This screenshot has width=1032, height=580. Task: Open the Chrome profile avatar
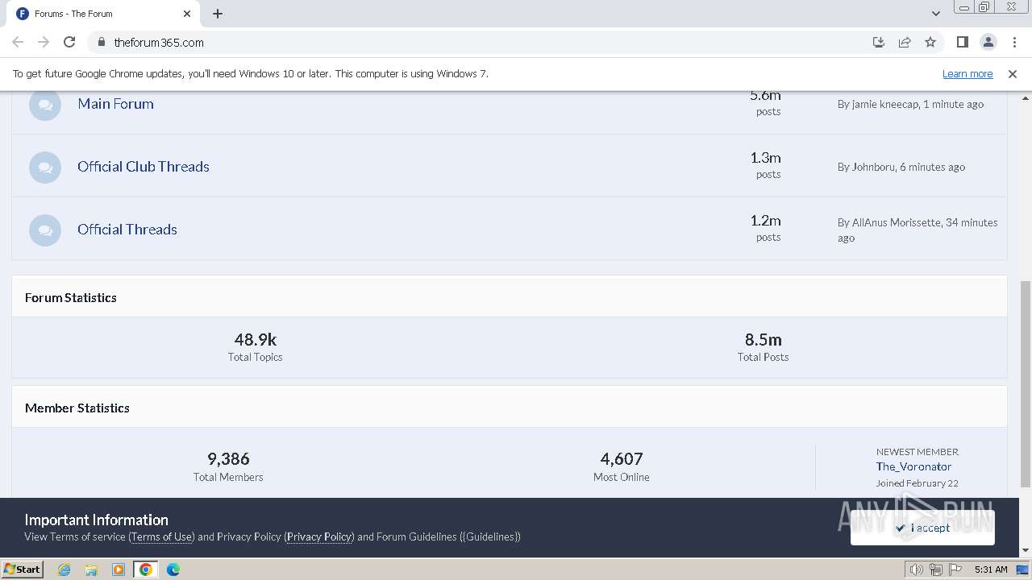tap(988, 42)
